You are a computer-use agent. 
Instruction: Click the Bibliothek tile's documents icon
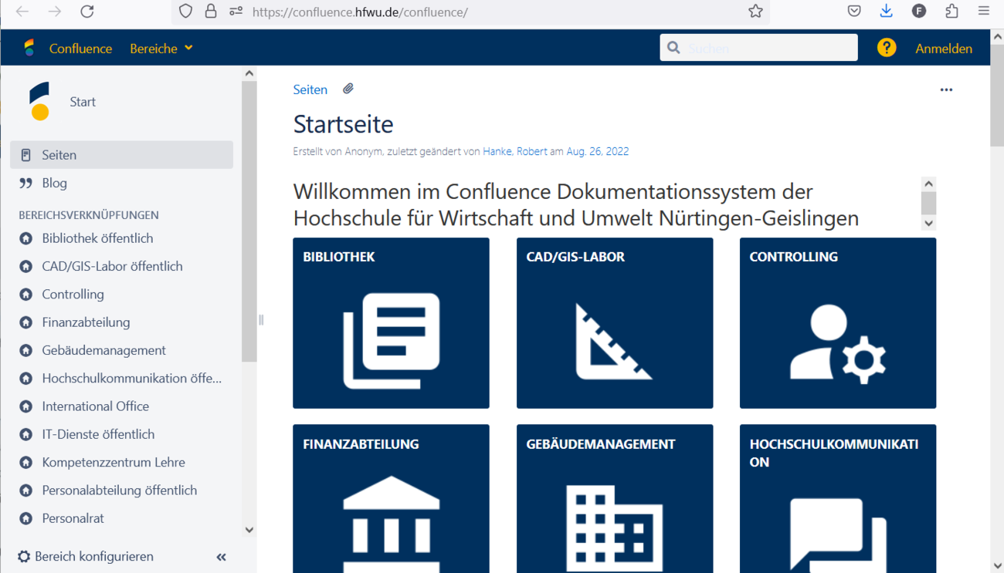coord(392,340)
